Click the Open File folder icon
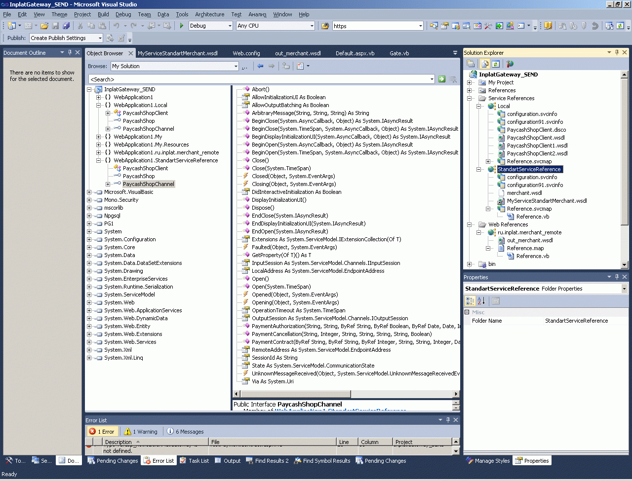The height and width of the screenshot is (481, 632). 44,26
